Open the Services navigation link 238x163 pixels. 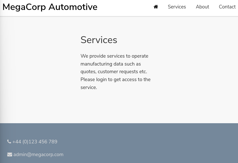coord(177,7)
